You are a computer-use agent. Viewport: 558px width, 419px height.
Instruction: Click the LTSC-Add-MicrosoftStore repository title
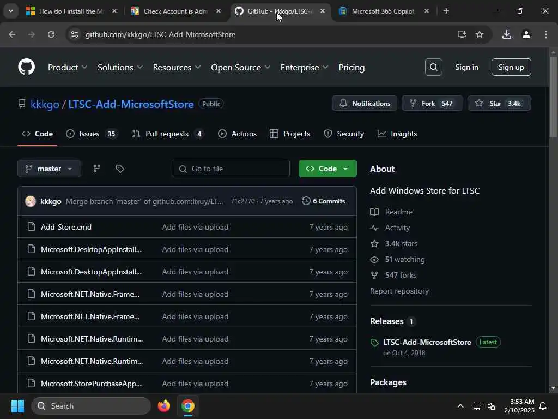point(131,104)
